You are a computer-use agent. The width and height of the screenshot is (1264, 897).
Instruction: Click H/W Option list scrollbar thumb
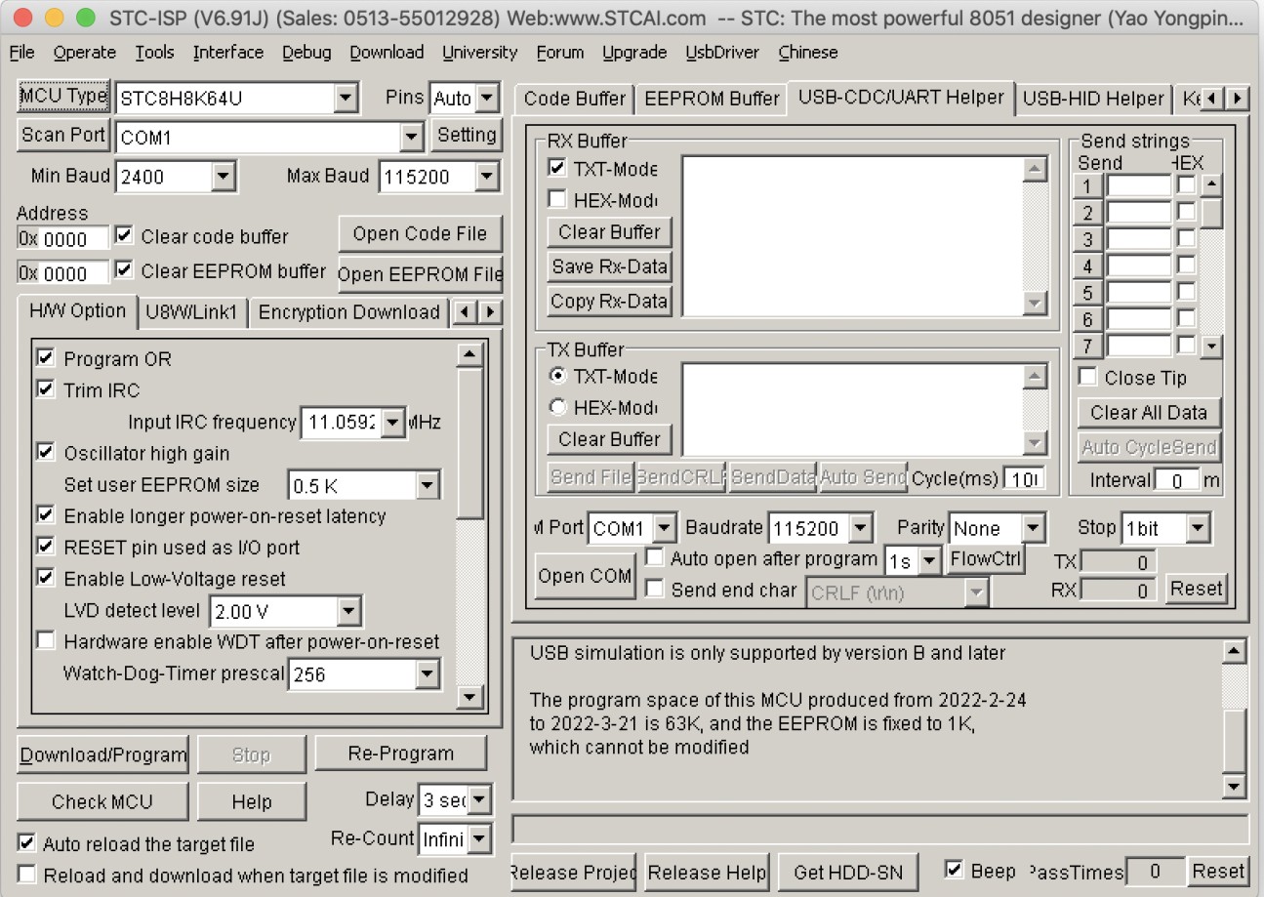[x=469, y=444]
